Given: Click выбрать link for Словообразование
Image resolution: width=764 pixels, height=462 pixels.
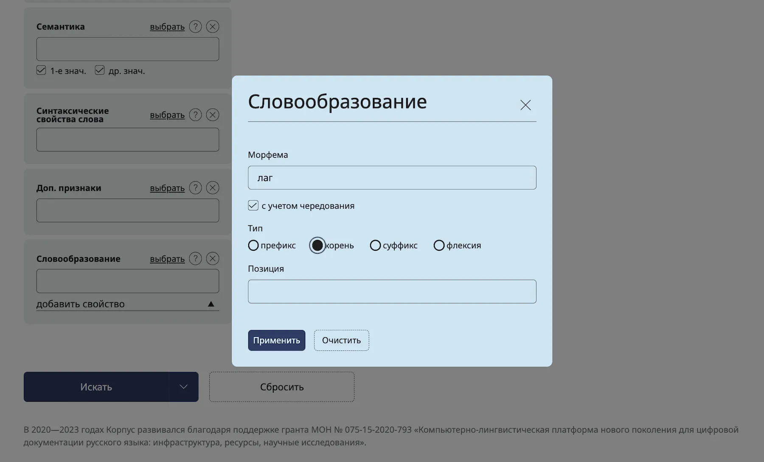Looking at the screenshot, I should 167,259.
